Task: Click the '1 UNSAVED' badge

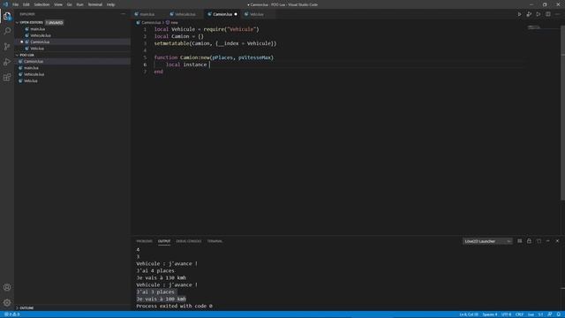Action: click(x=54, y=22)
